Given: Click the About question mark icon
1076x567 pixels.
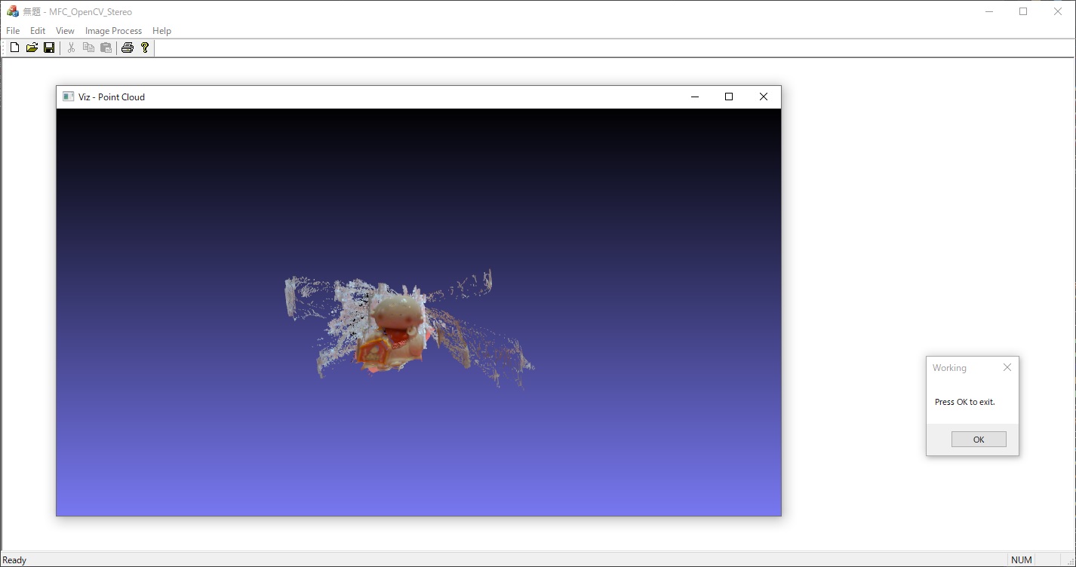Looking at the screenshot, I should pyautogui.click(x=145, y=48).
